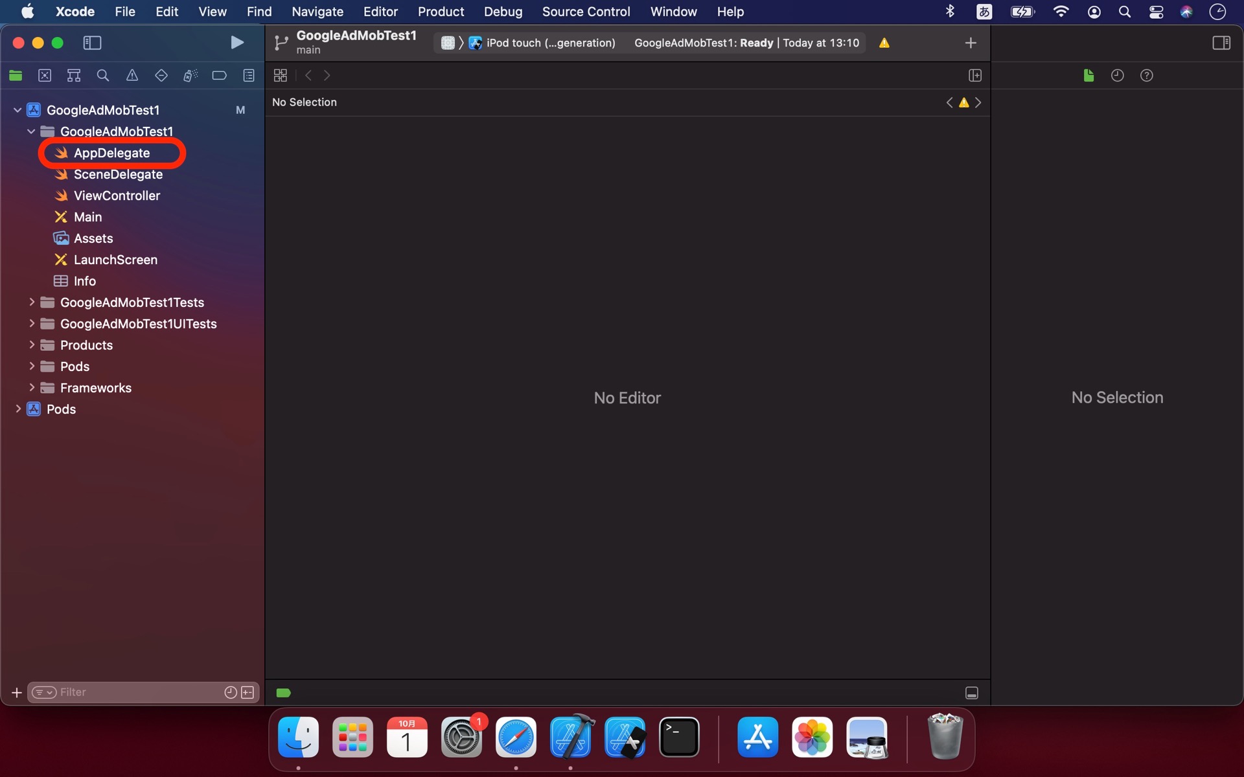Viewport: 1244px width, 777px height.
Task: Jump to previous issue arrow
Action: [950, 102]
